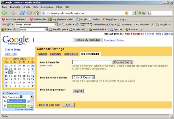
Task: Open the home page icon
Action: click(37, 13)
